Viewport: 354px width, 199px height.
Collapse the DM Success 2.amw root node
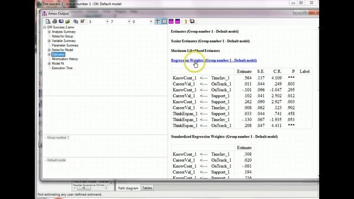(45, 27)
